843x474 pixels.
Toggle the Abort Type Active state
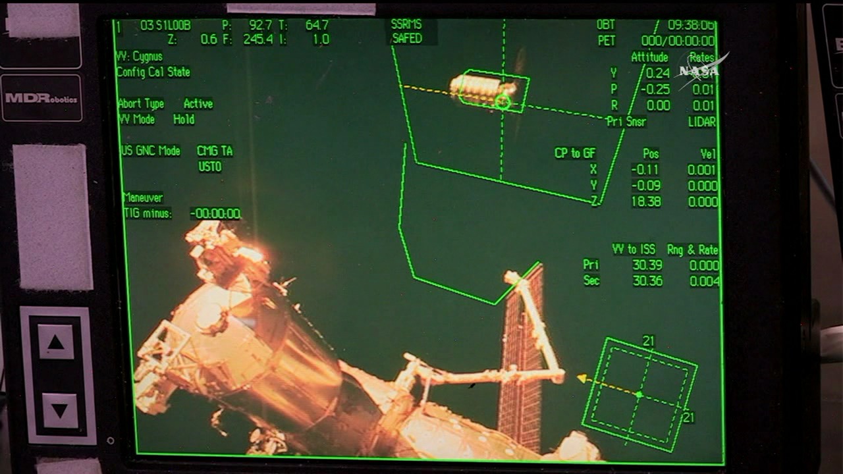pyautogui.click(x=198, y=104)
